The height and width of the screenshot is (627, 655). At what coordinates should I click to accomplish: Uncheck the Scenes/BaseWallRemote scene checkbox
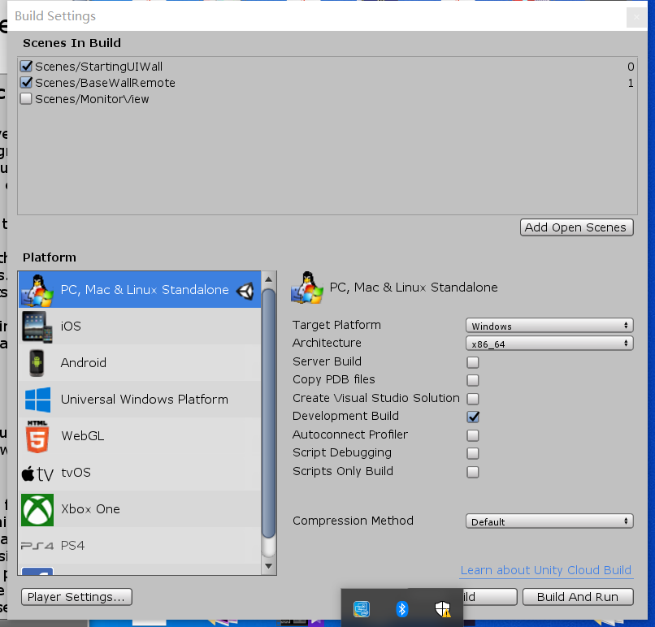click(x=26, y=82)
